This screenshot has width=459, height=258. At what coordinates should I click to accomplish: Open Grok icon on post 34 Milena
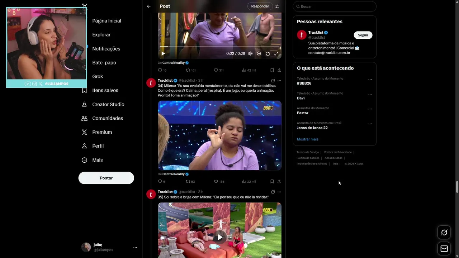click(273, 81)
